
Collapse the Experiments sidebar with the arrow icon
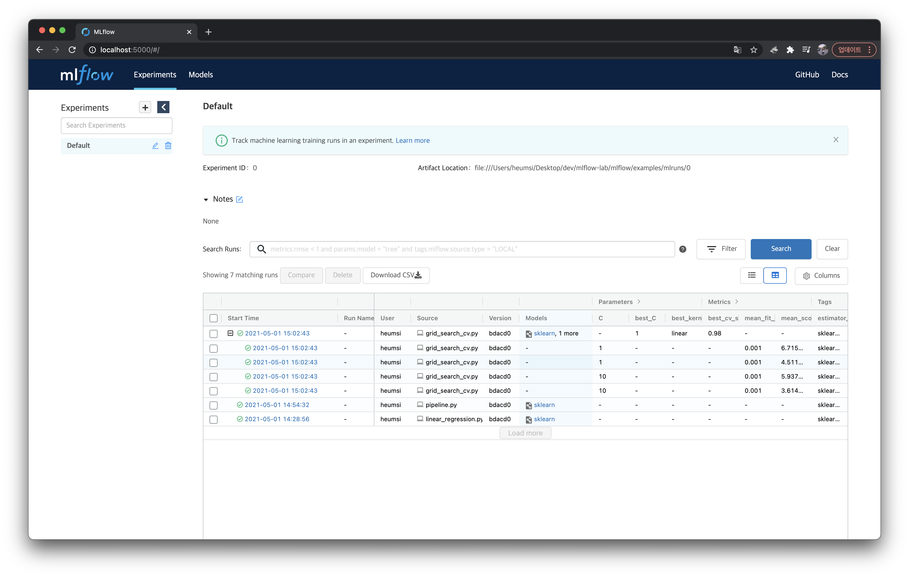[163, 107]
